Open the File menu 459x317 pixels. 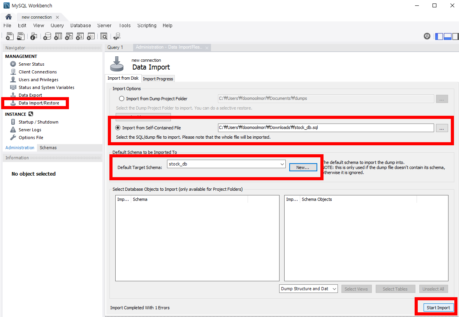7,25
